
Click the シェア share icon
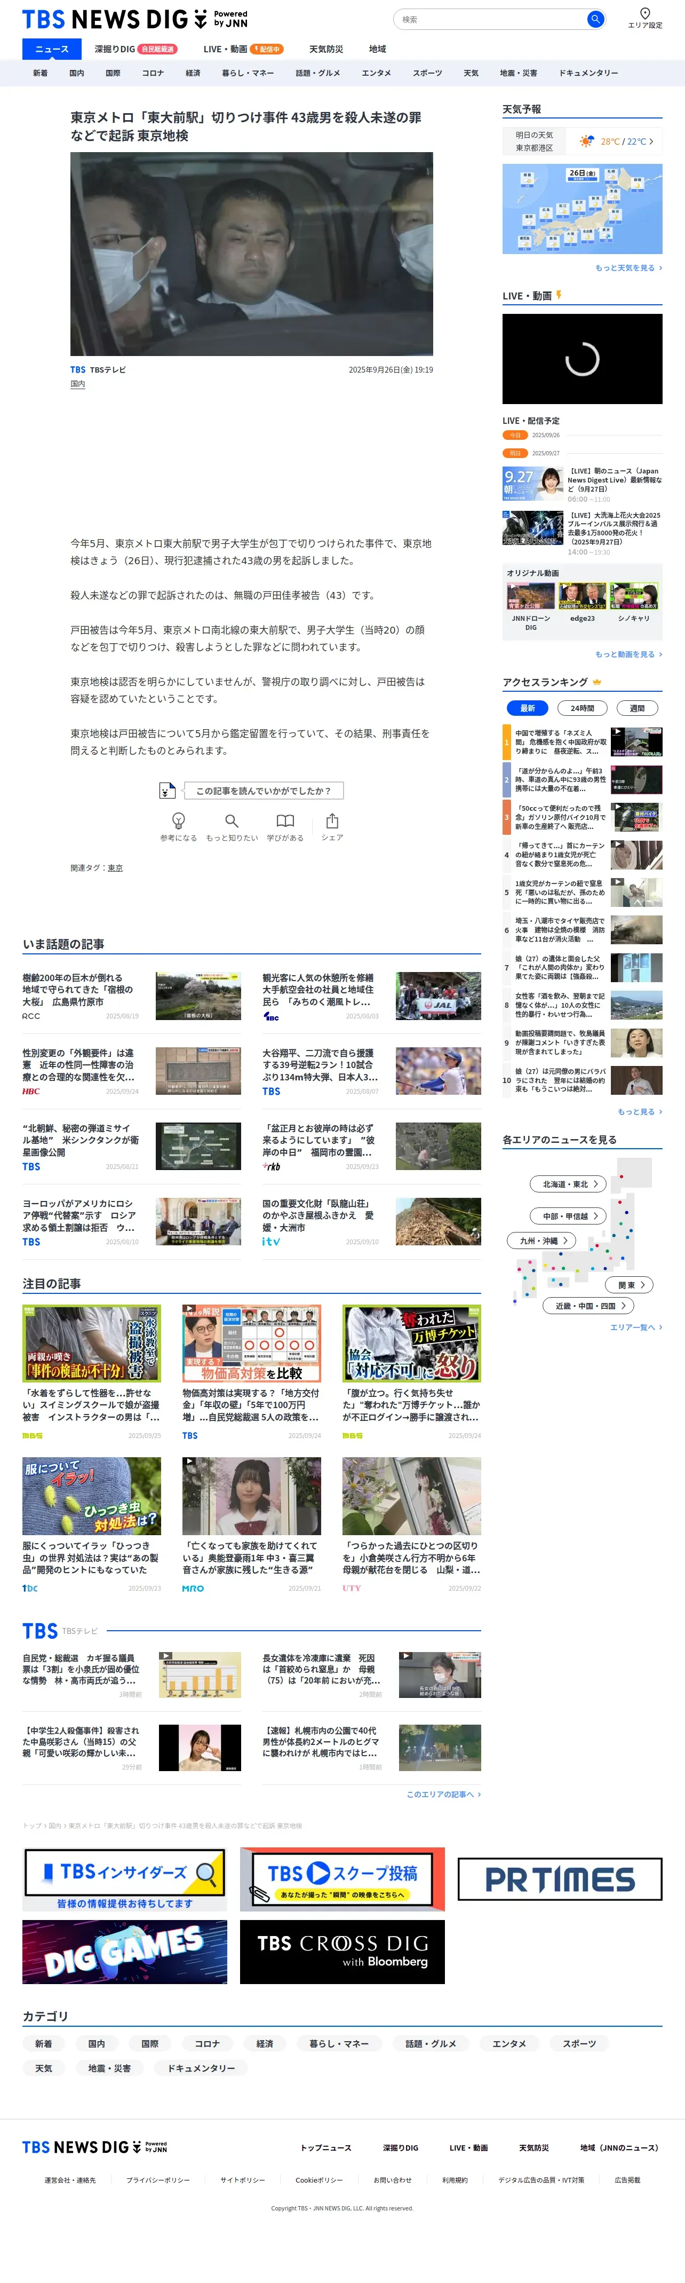coord(331,820)
